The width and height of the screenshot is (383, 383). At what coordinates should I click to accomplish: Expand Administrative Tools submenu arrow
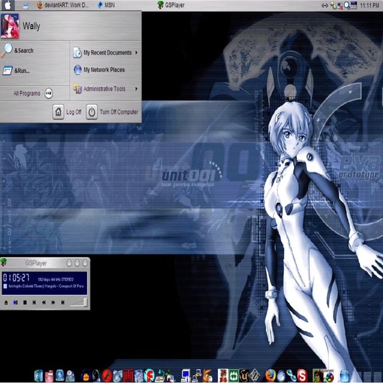pos(136,88)
